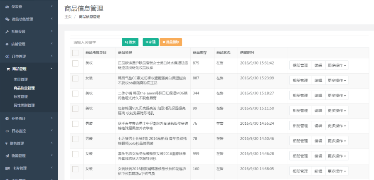
Task: Click 编辑 for stock 999 row
Action: point(318,156)
